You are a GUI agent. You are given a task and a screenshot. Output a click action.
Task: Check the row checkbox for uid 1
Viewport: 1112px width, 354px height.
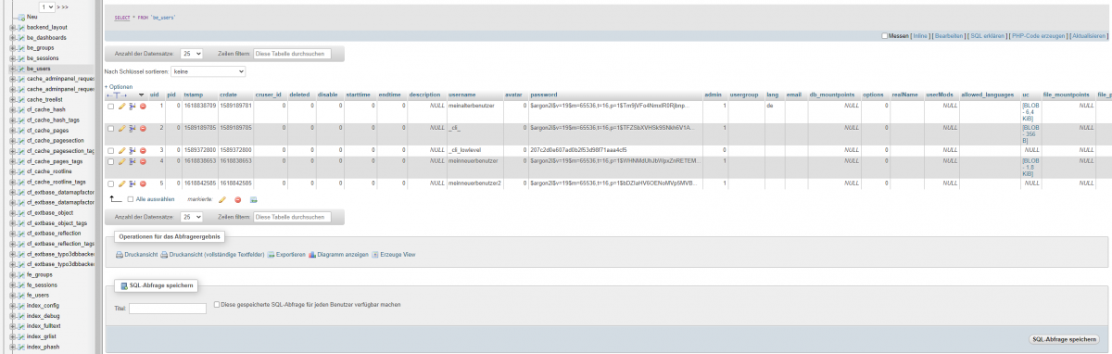pos(110,107)
